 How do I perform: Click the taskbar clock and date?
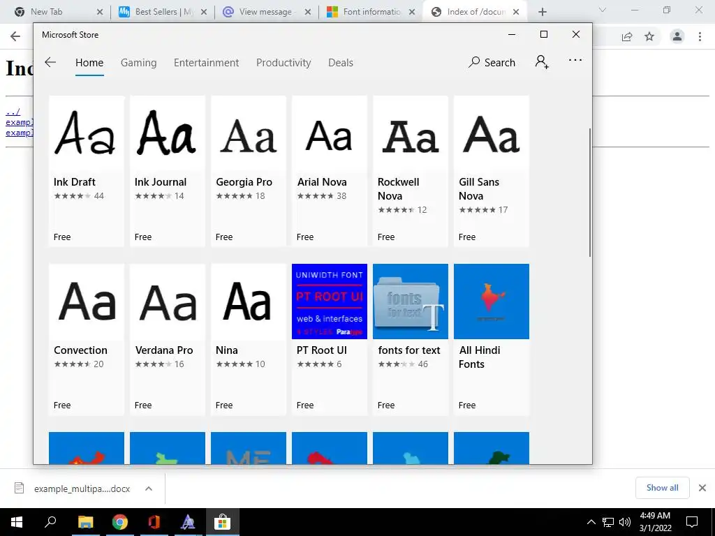[655, 522]
